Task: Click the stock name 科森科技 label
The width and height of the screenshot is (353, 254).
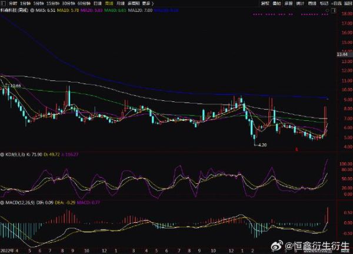Action: coord(14,11)
